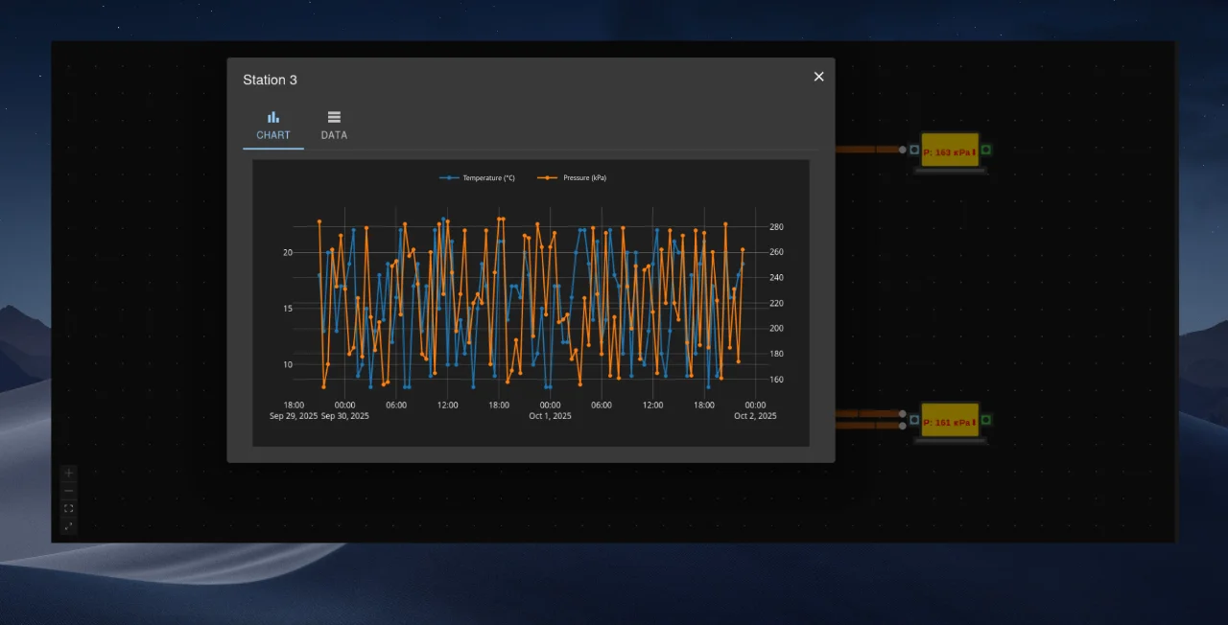
Task: Click the 280 pressure axis tick
Action: point(776,227)
